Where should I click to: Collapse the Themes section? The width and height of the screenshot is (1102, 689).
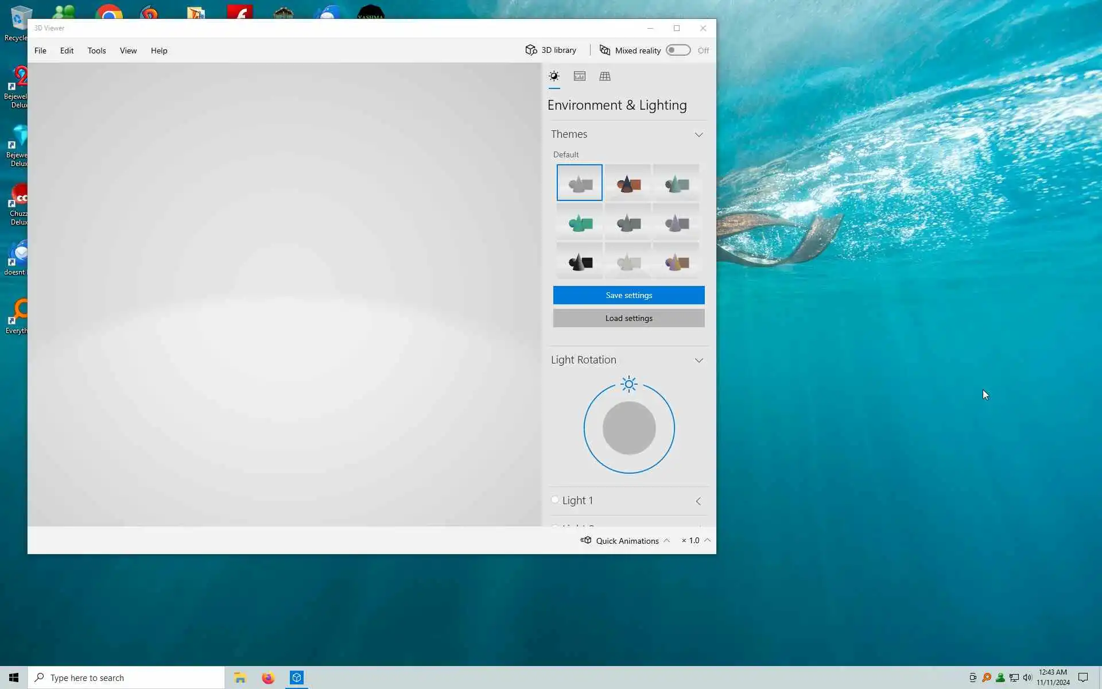click(699, 135)
